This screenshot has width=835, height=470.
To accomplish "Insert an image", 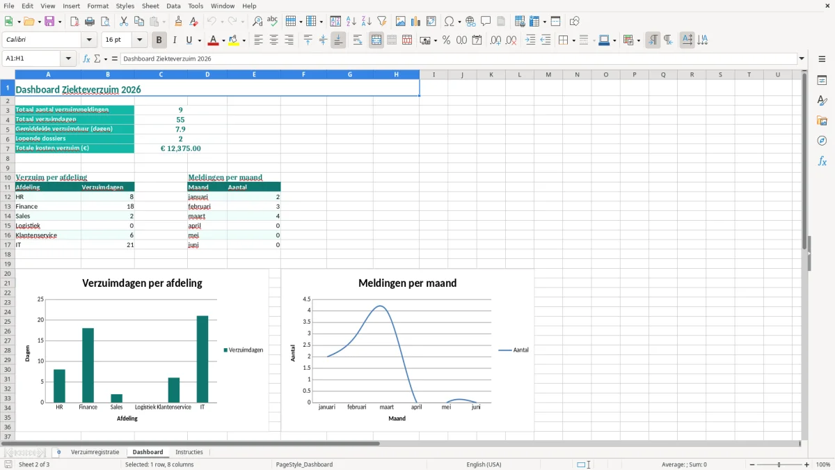I will click(x=401, y=22).
